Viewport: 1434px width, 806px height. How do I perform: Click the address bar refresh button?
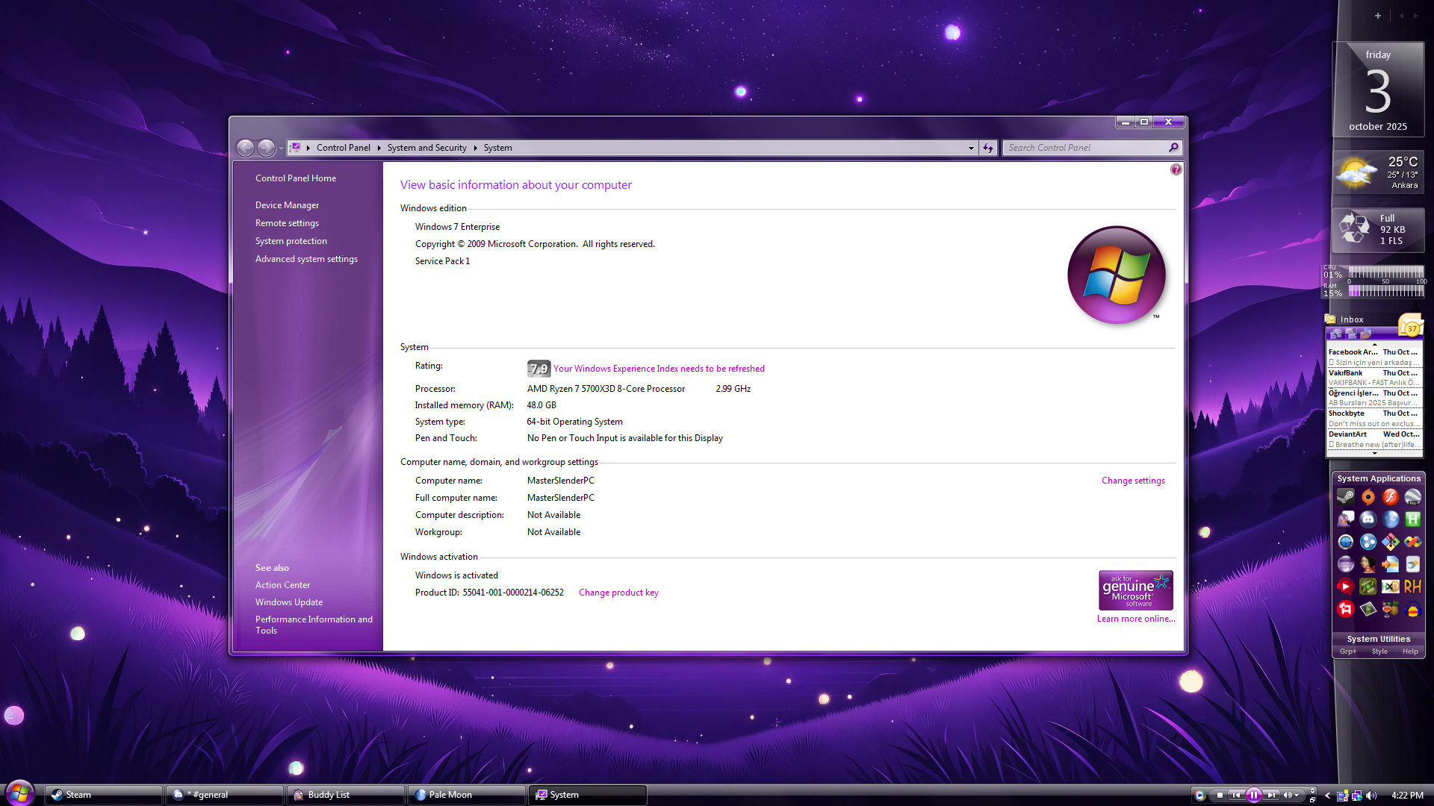point(988,148)
